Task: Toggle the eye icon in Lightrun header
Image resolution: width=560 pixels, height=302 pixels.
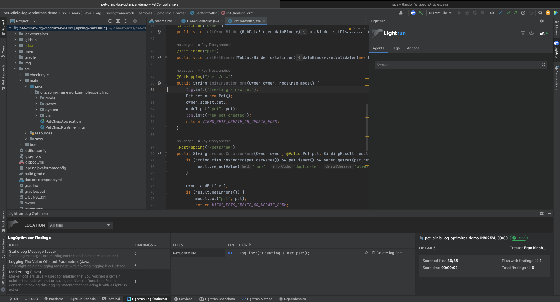Action: click(x=531, y=33)
